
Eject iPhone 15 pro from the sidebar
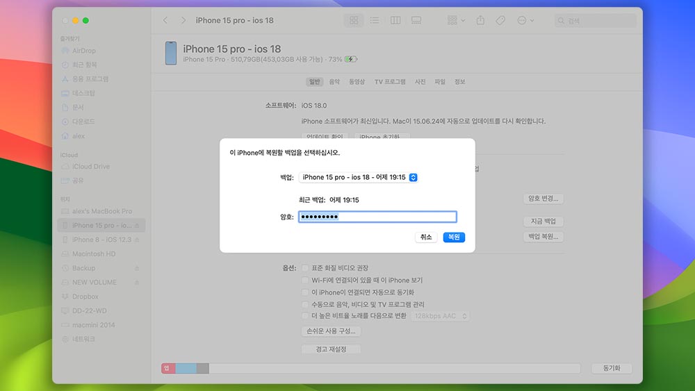(x=137, y=226)
